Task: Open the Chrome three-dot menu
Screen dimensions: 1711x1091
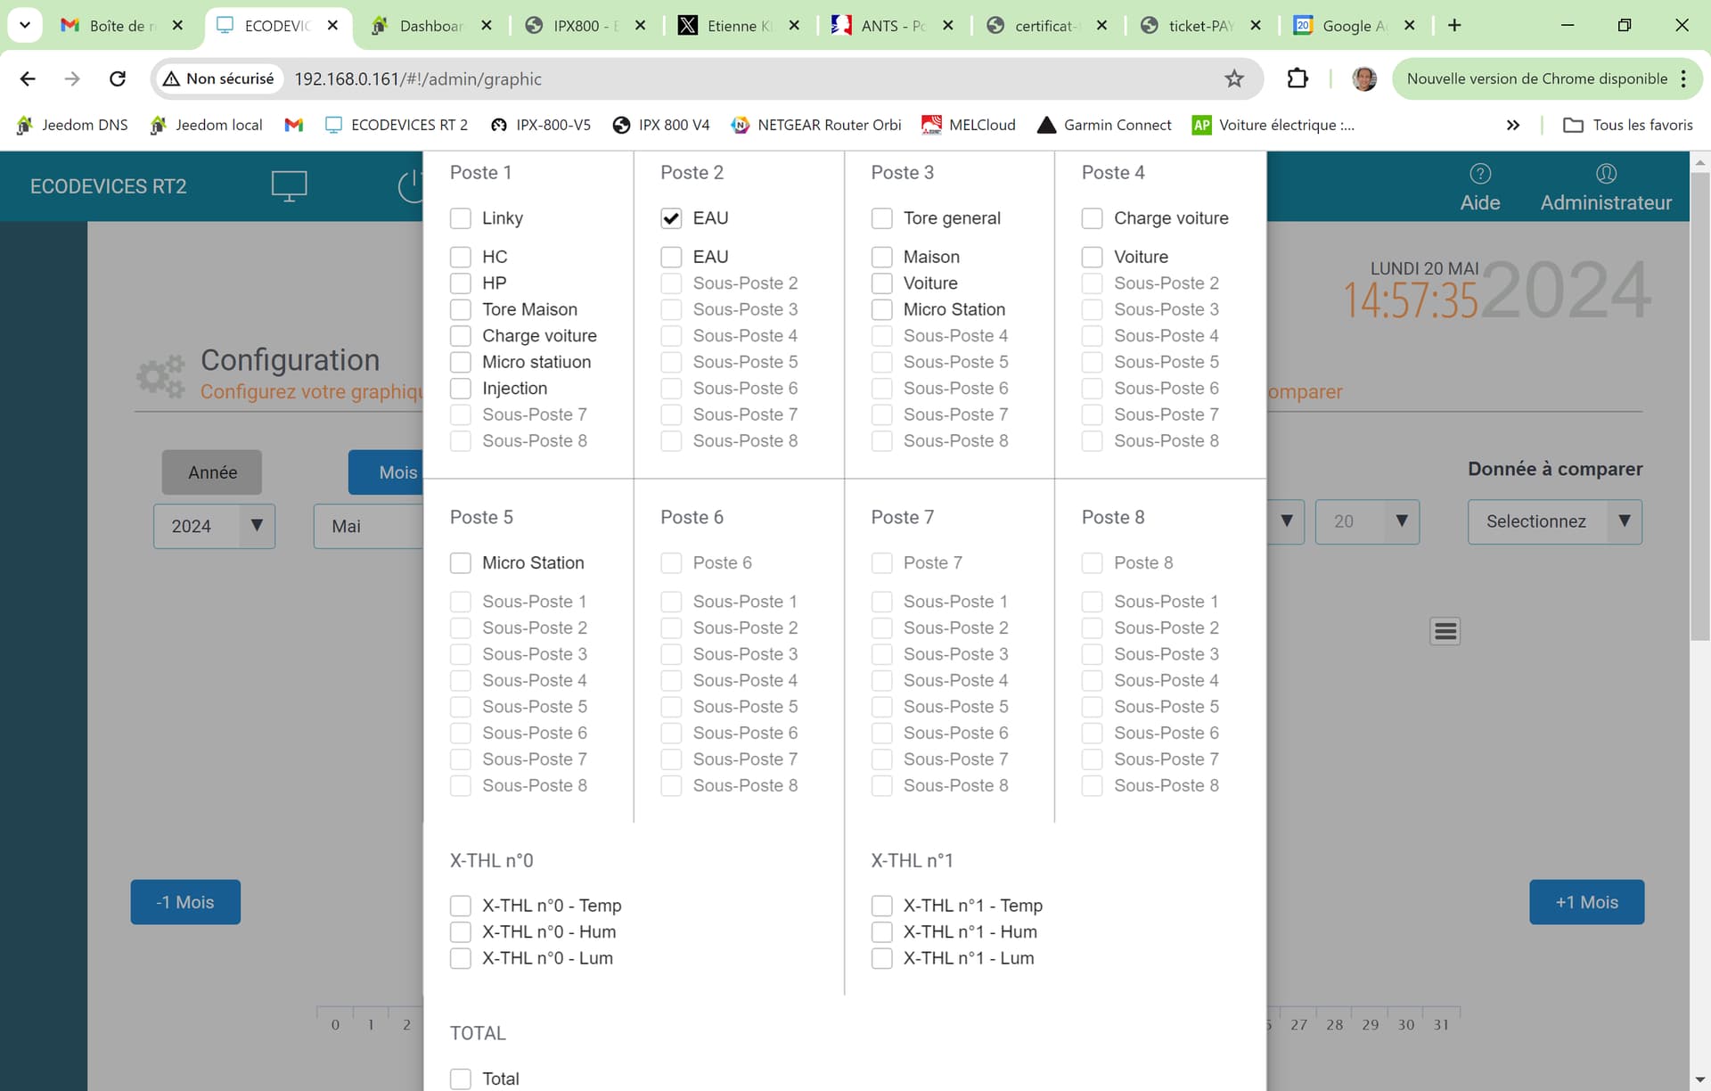Action: pos(1683,78)
